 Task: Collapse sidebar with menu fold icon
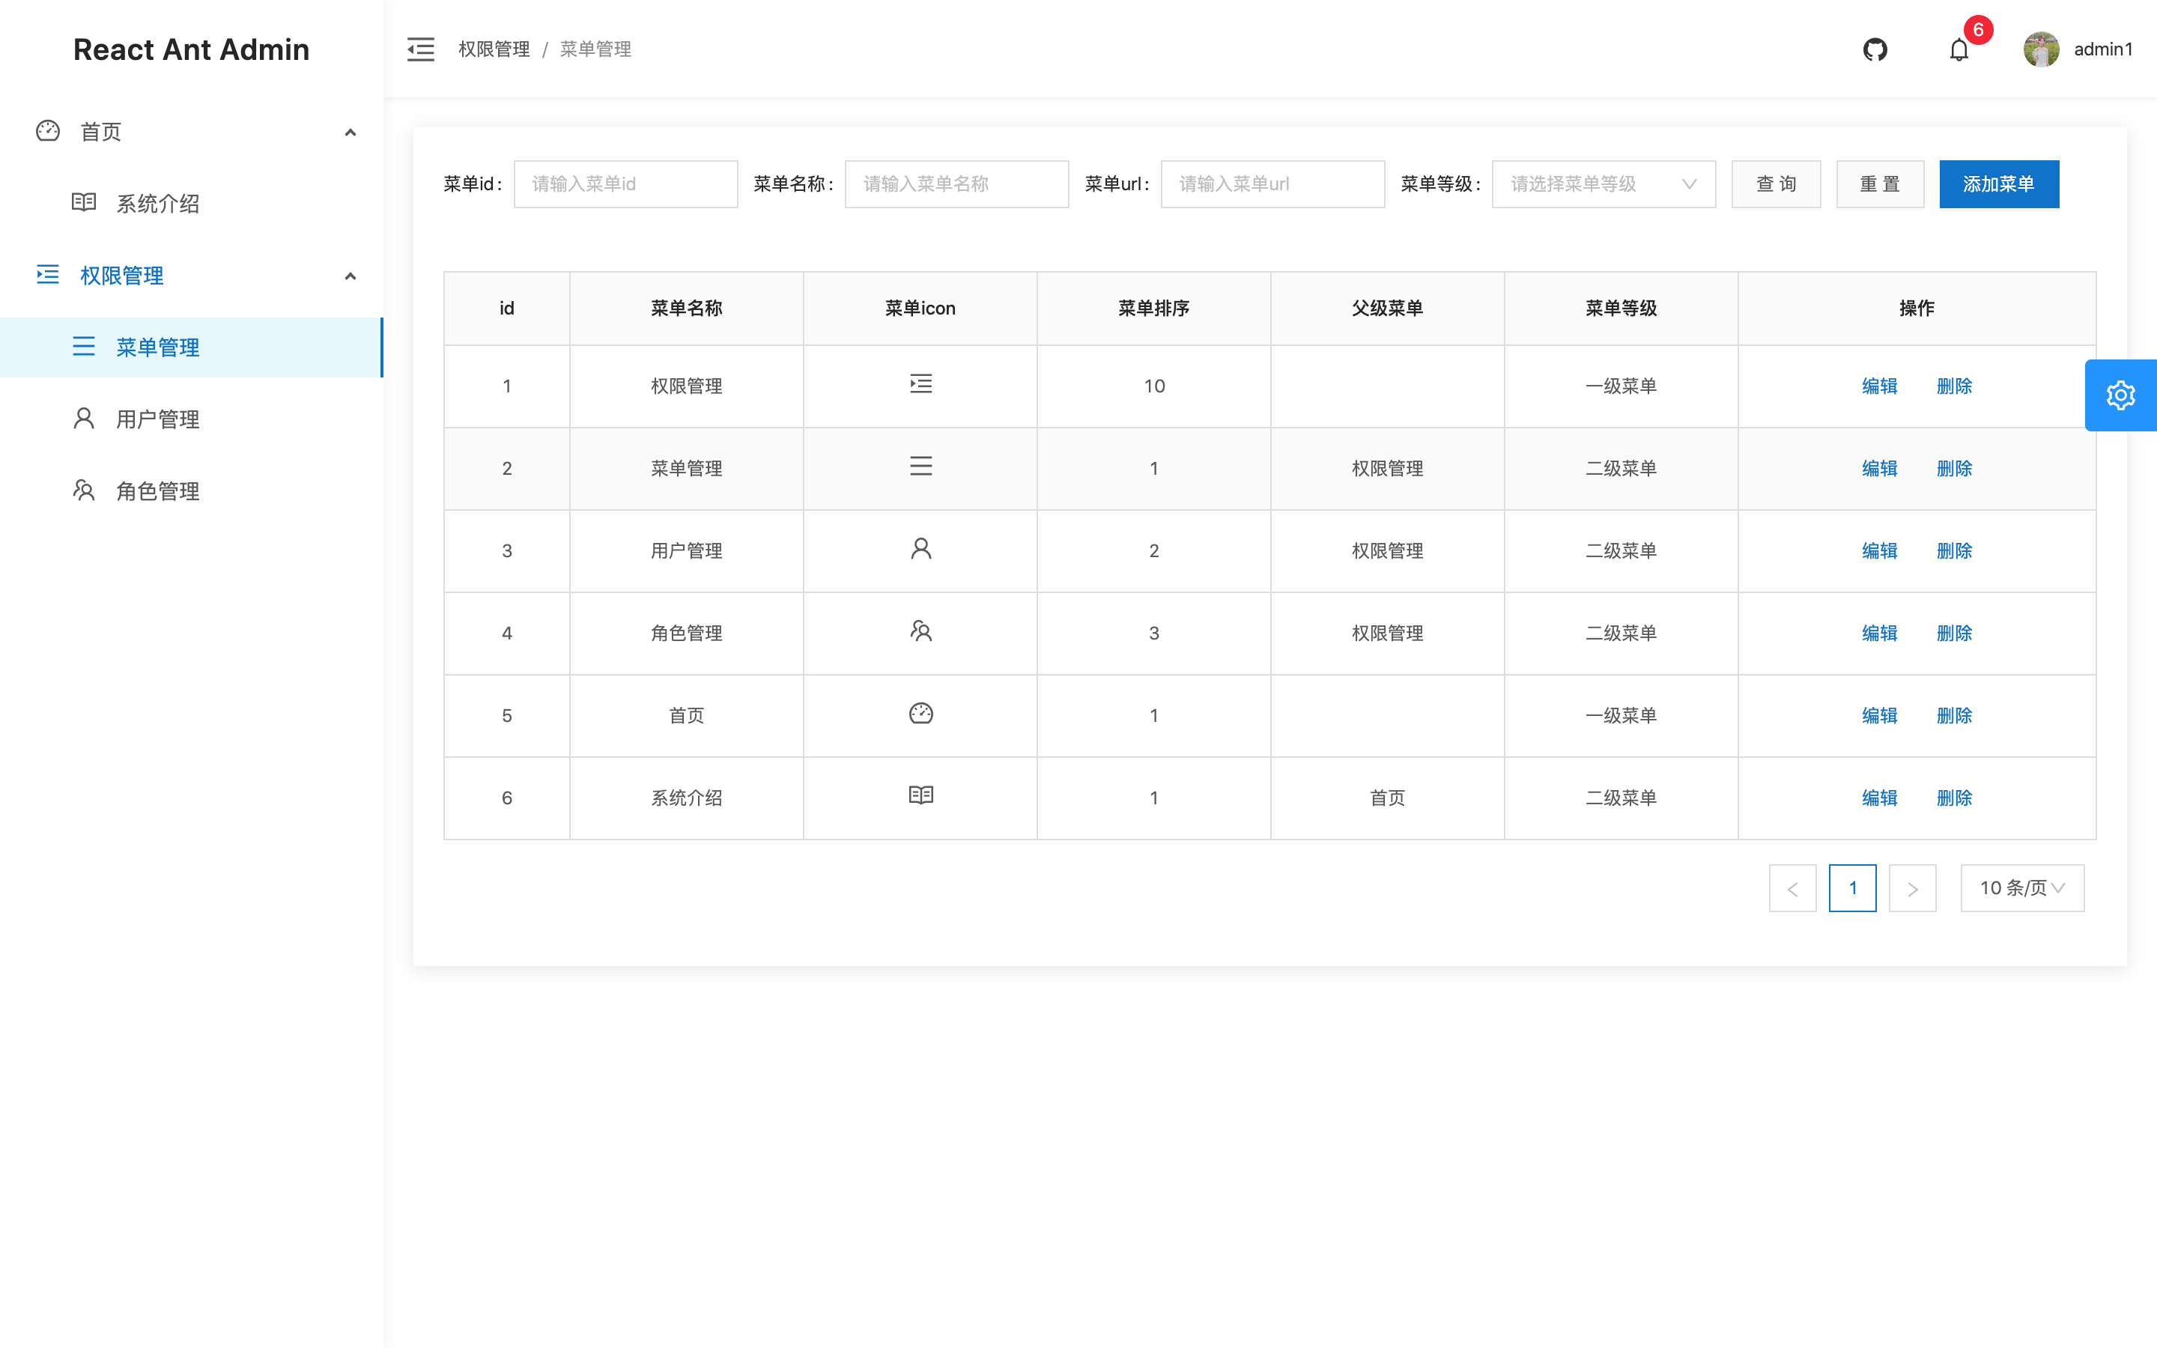(x=420, y=49)
